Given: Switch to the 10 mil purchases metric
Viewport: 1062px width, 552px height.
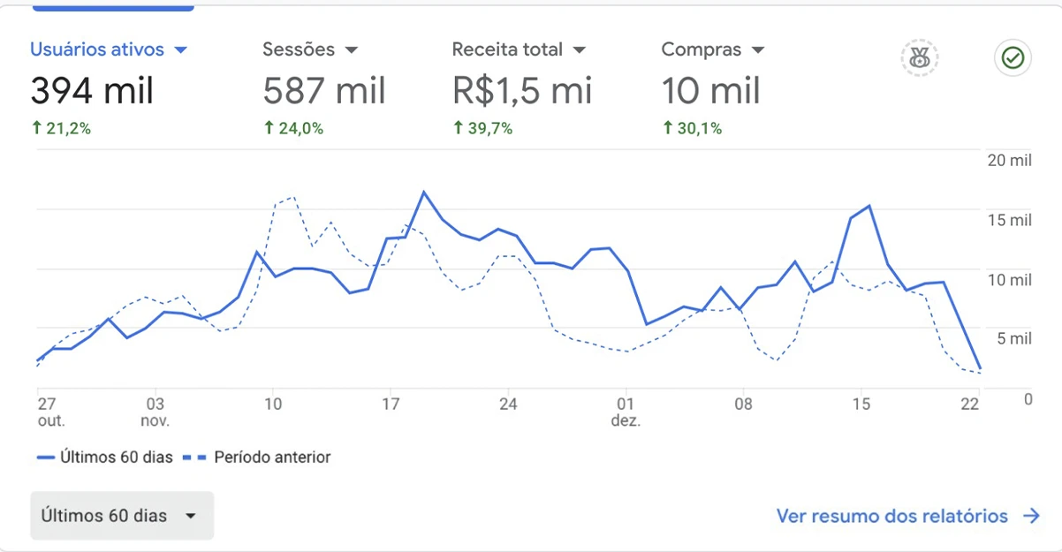Looking at the screenshot, I should 710,91.
